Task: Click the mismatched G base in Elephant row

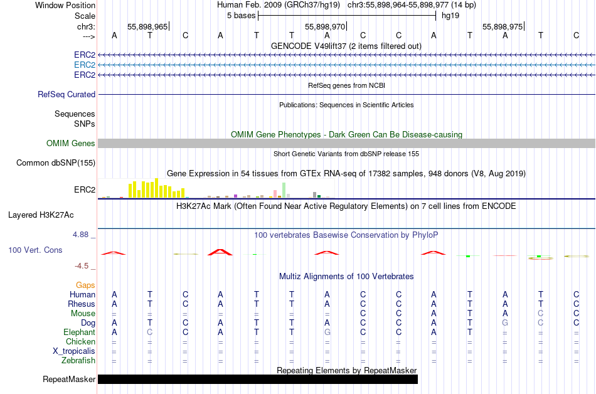Action: point(327,332)
